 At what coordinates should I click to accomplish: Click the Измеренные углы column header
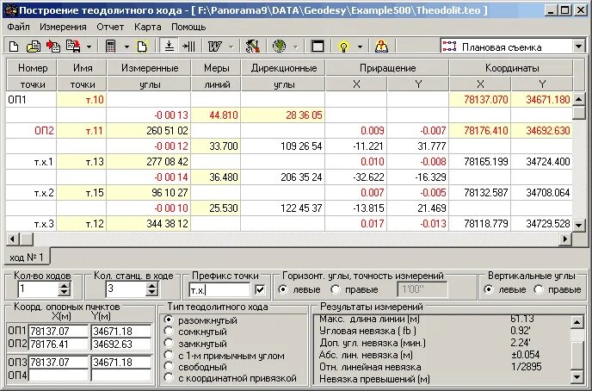point(150,76)
